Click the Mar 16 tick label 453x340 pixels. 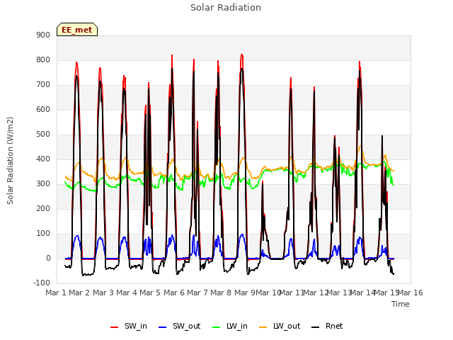[411, 293]
